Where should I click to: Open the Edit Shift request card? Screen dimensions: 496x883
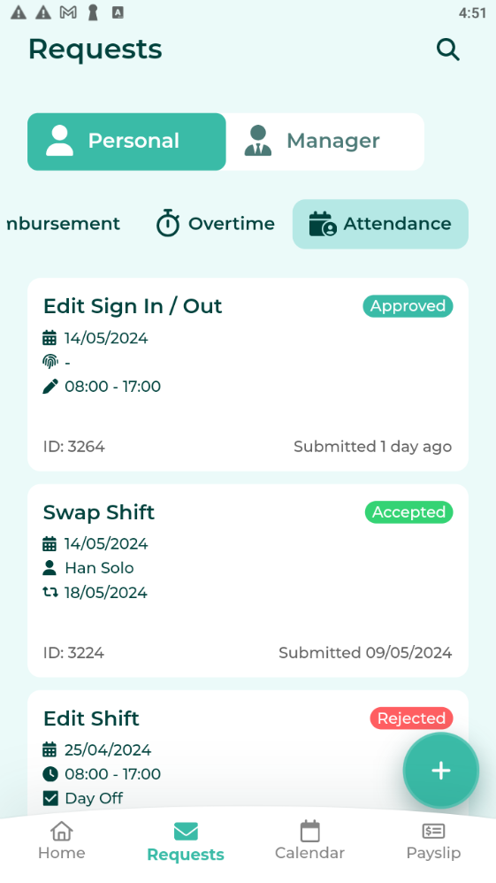pos(248,755)
